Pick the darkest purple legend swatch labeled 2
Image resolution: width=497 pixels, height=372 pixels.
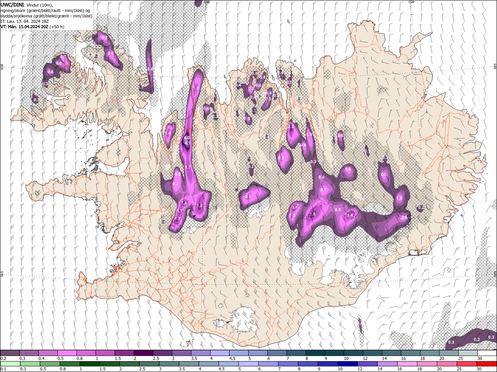coord(143,353)
